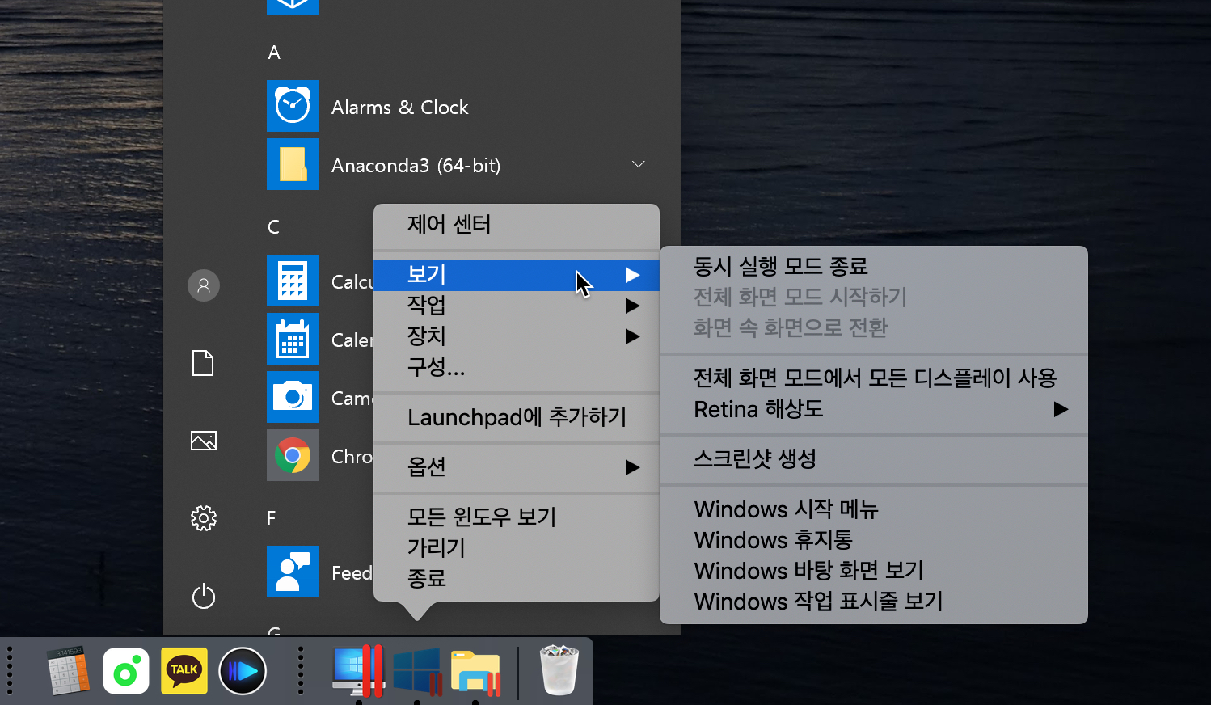Open Settings gear in Start sidebar
Viewport: 1211px width, 705px height.
(204, 518)
